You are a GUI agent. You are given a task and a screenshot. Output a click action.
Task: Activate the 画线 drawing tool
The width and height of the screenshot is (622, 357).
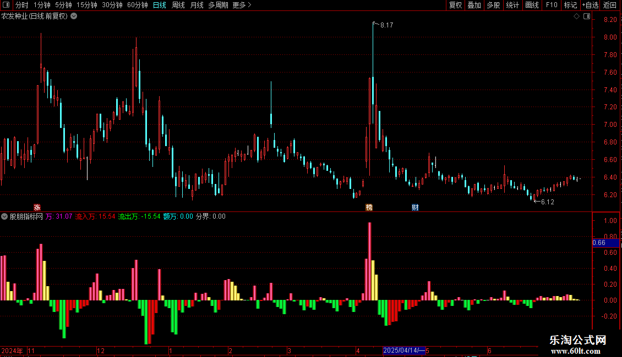[x=532, y=5]
